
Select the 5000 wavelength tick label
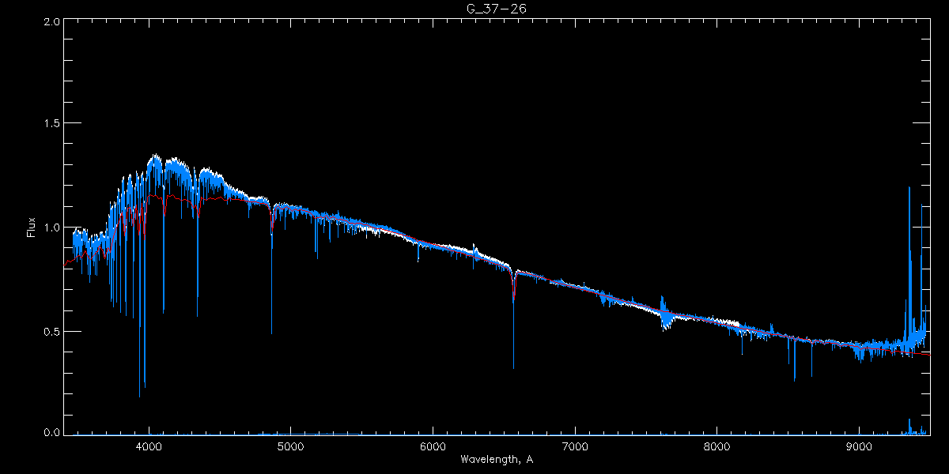tap(290, 446)
